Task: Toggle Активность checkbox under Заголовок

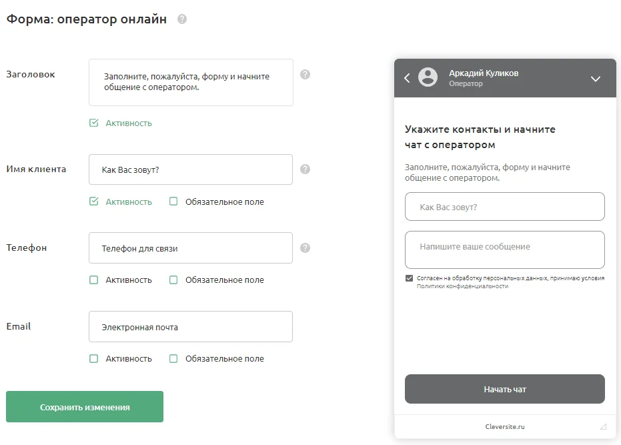Action: 94,123
